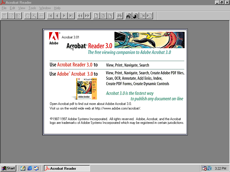Go to First Page arrow button

[50, 16]
